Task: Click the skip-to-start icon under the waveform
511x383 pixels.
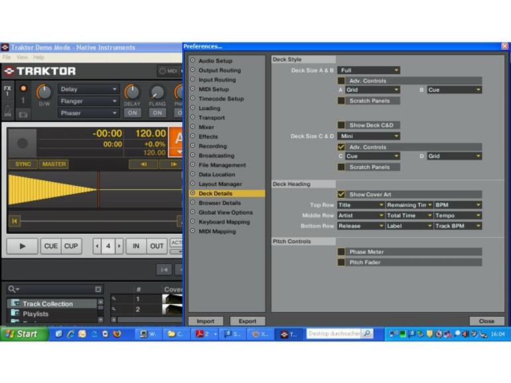Action: pyautogui.click(x=13, y=221)
